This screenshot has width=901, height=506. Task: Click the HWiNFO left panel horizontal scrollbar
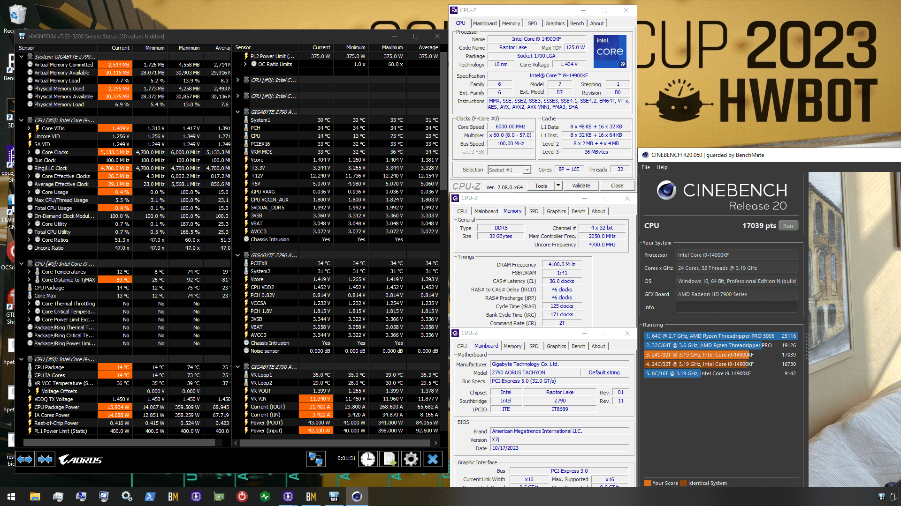(119, 442)
